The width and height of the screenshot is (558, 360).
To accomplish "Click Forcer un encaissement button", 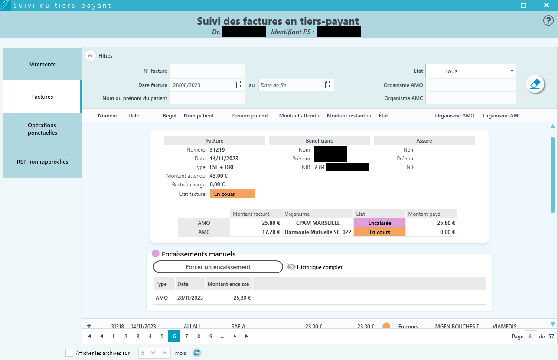I will [x=218, y=267].
